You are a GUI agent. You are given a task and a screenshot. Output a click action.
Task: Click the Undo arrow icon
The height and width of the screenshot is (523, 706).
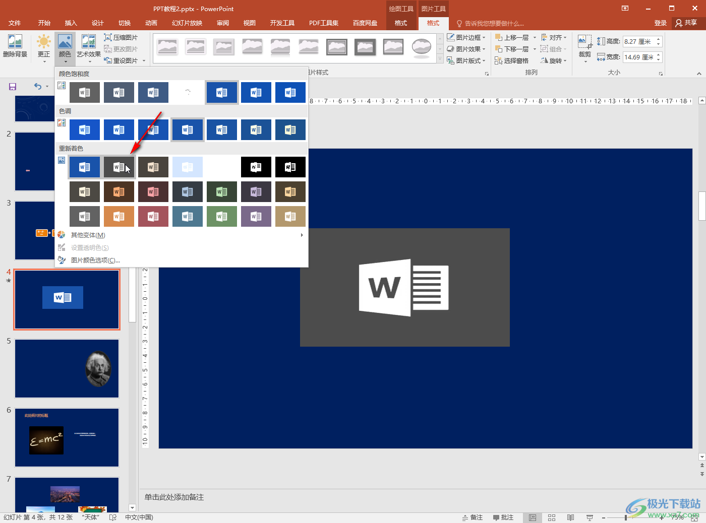38,86
